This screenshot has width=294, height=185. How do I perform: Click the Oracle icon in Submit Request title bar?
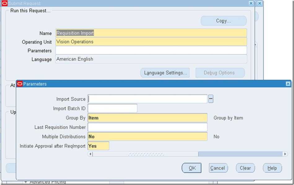(5, 3)
